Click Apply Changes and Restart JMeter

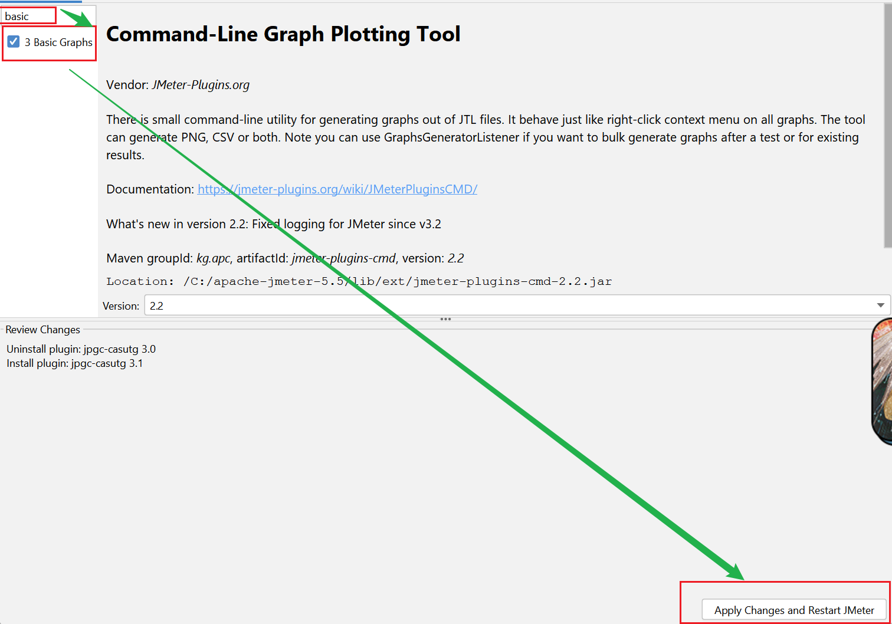tap(794, 610)
